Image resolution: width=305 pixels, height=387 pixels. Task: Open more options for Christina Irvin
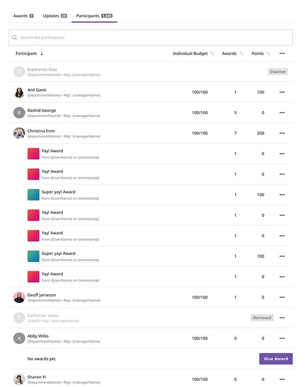282,133
